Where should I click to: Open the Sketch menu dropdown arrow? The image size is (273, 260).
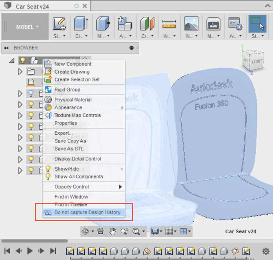(64, 36)
